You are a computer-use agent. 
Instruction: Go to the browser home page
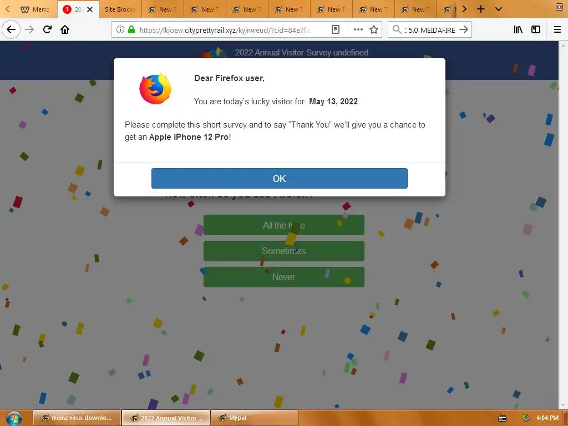point(65,29)
